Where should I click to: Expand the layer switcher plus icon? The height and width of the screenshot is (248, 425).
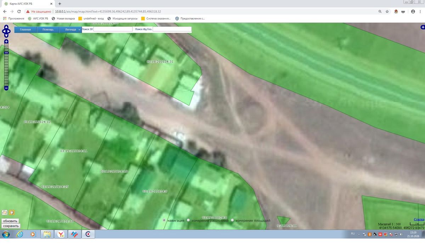tap(423, 27)
